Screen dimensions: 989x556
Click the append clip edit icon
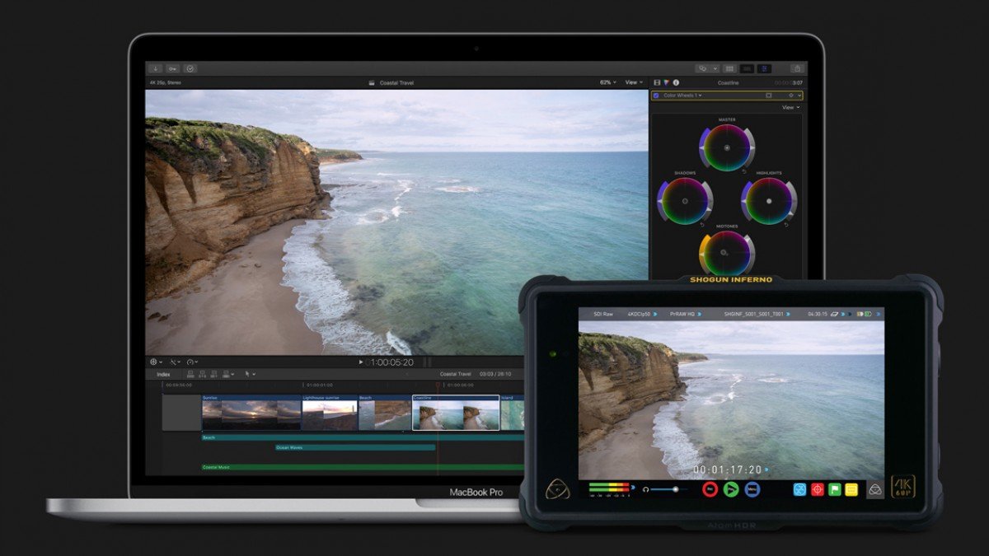(x=214, y=374)
